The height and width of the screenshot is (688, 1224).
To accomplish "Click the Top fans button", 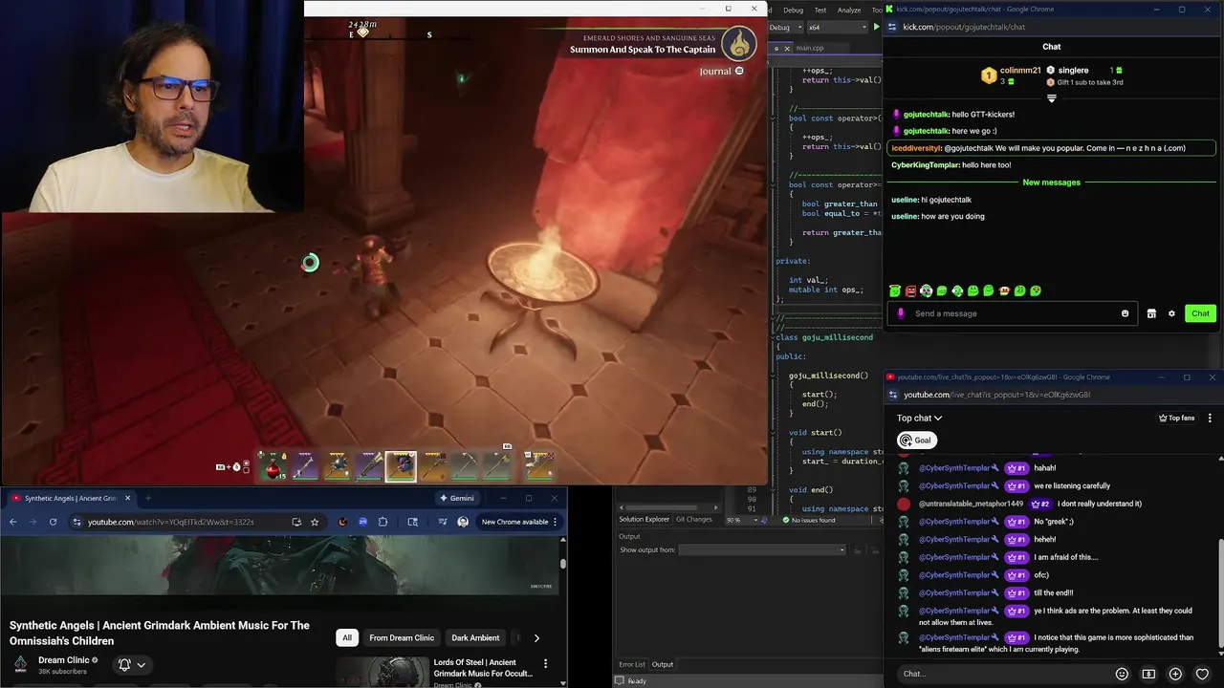I will (x=1176, y=418).
